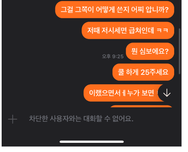Tap the '뭔 심보에요?' message bubble

(x=150, y=51)
